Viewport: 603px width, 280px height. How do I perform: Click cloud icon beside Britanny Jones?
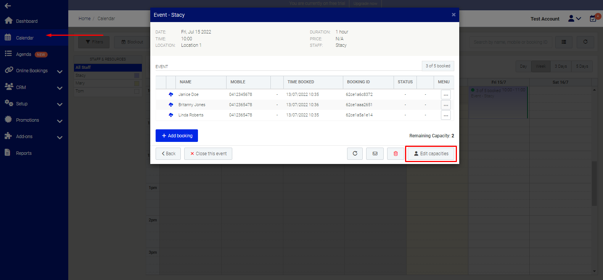[x=171, y=105]
